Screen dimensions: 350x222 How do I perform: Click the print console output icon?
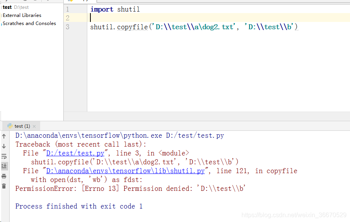pos(4,177)
